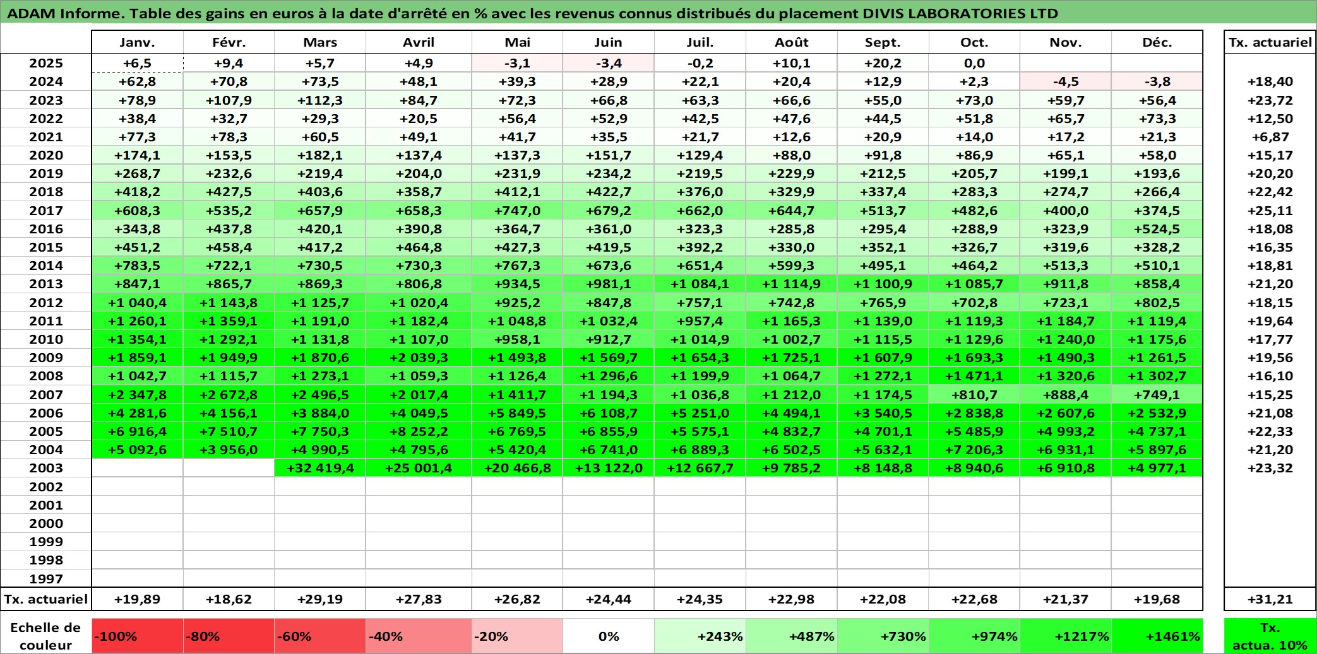Click the +487% color scale swatch

[x=792, y=636]
